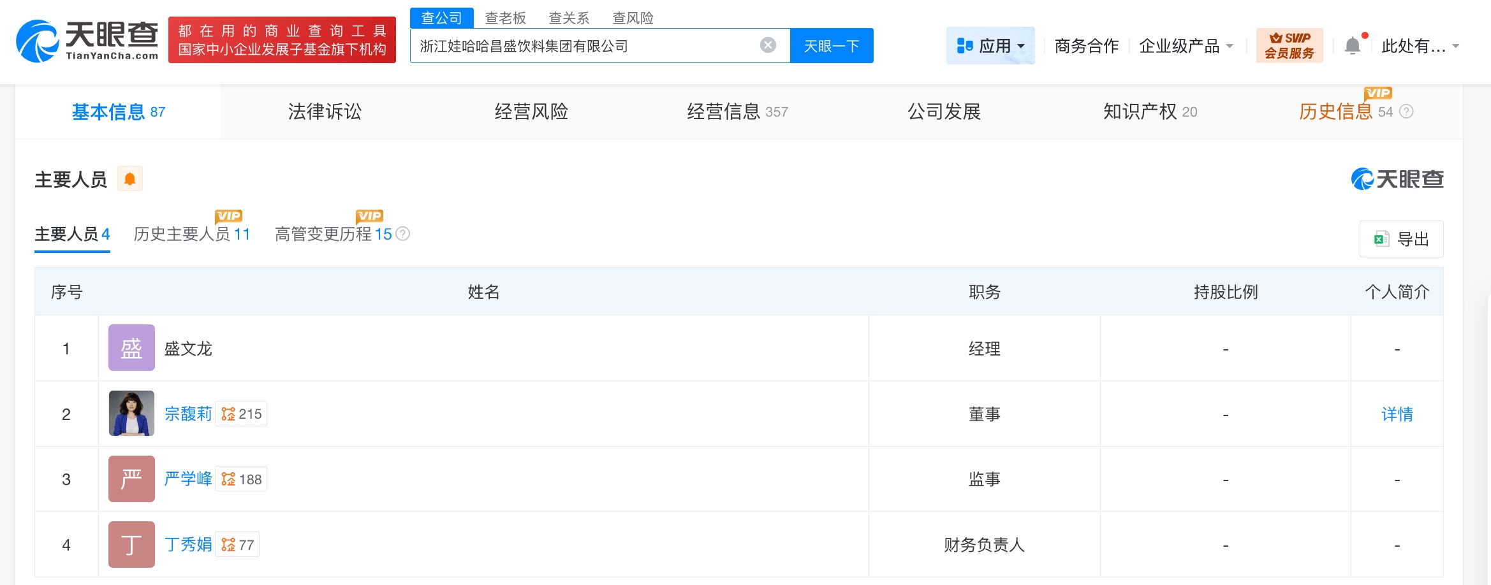Click the relation count 215 badge for 宗馥莉

(x=241, y=414)
